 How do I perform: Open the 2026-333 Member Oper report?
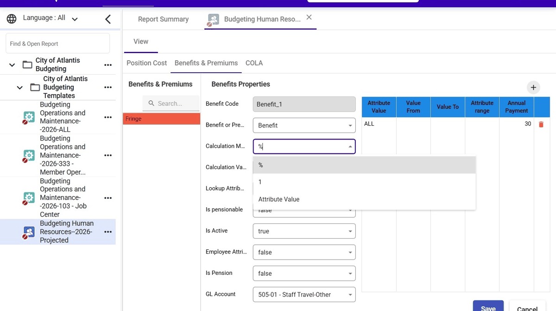[x=63, y=155]
